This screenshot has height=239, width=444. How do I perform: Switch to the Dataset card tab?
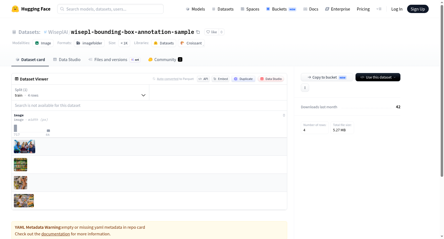point(30,59)
